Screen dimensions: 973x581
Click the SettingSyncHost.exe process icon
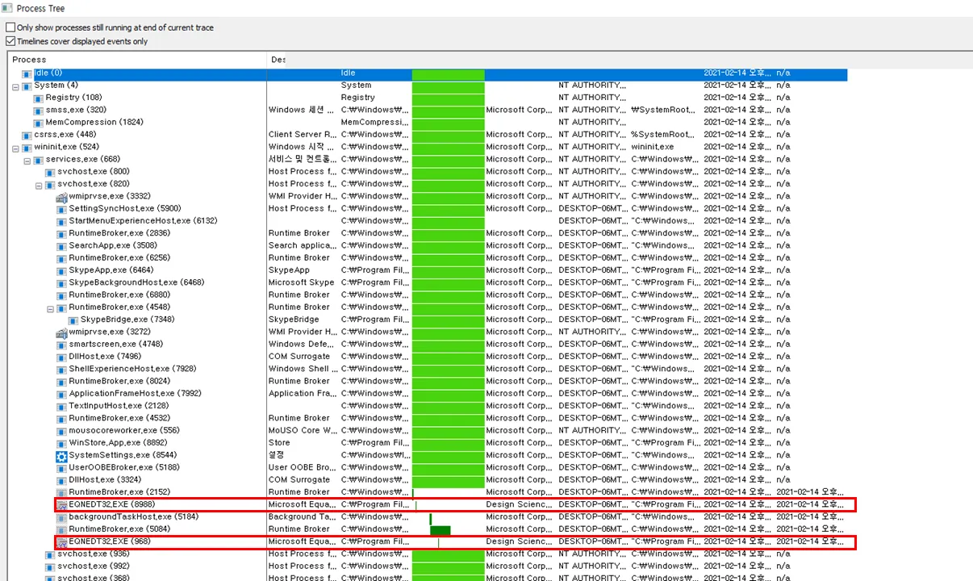pos(61,209)
